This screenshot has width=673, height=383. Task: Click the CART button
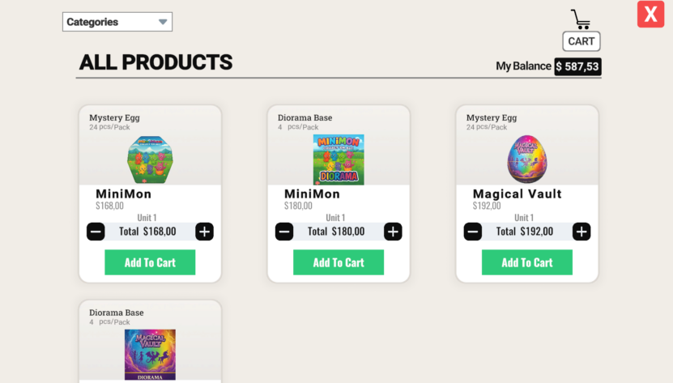tap(581, 41)
